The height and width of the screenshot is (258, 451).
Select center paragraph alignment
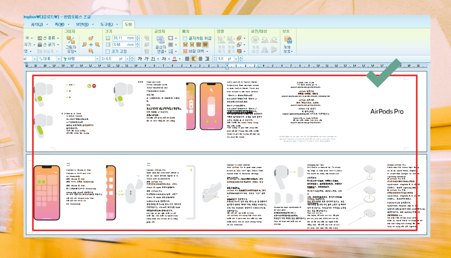coord(200,59)
